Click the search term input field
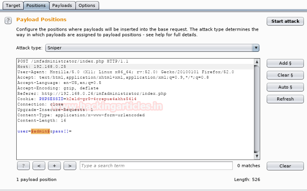The height and width of the screenshot is (191, 307). (x=156, y=166)
